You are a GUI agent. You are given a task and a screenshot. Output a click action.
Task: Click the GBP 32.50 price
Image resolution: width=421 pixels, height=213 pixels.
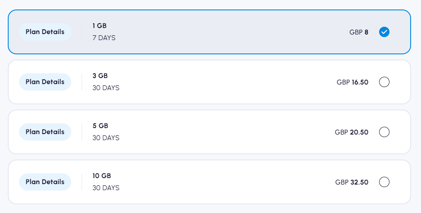click(351, 182)
